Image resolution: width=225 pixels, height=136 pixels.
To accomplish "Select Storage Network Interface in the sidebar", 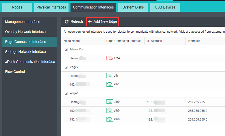I will click(25, 52).
